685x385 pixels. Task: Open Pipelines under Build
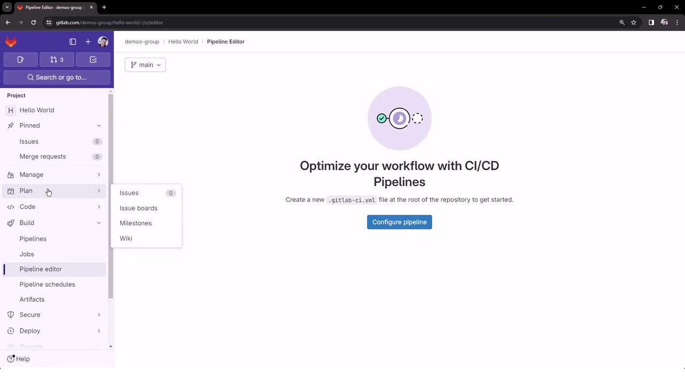(x=55, y=239)
